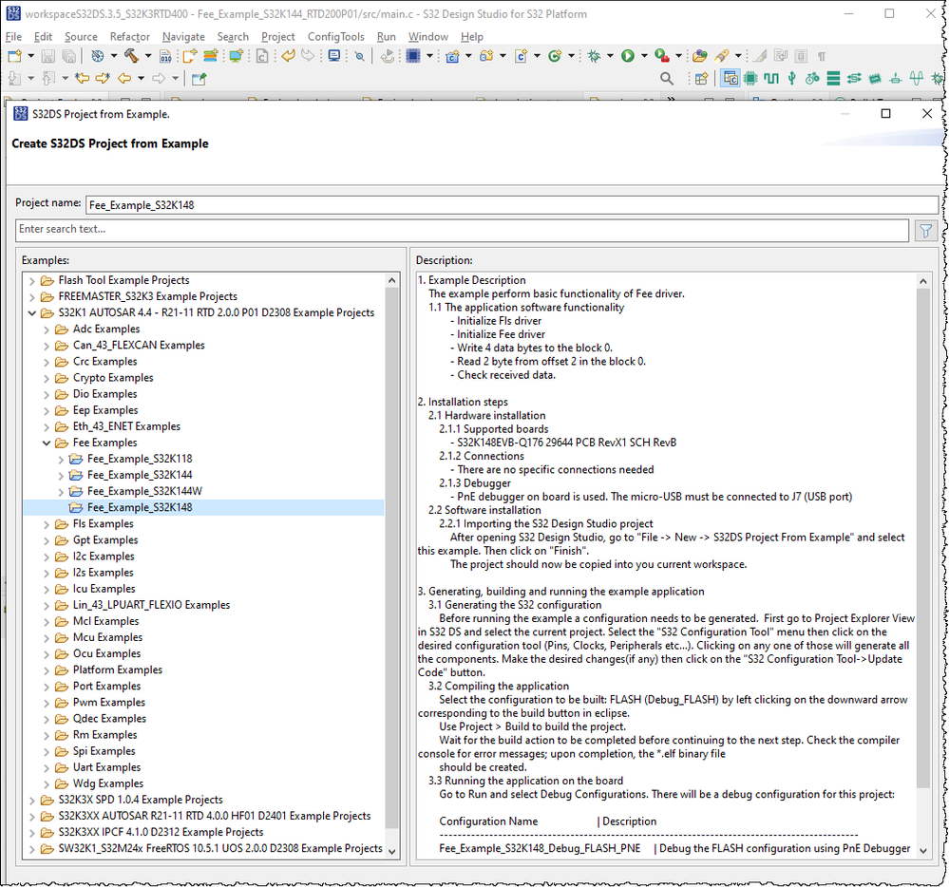Open the S32 Clocks Tool icon
The width and height of the screenshot is (949, 887).
click(x=770, y=78)
